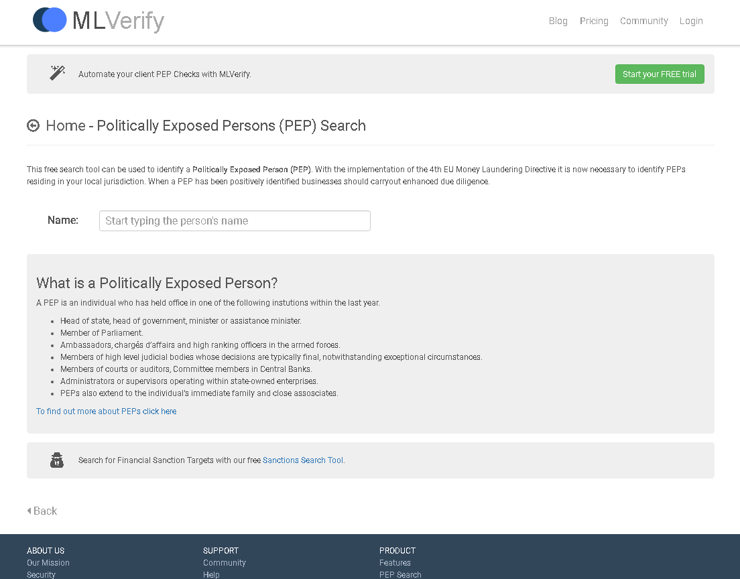Click the Back link below panels
This screenshot has height=579, width=740.
point(45,511)
